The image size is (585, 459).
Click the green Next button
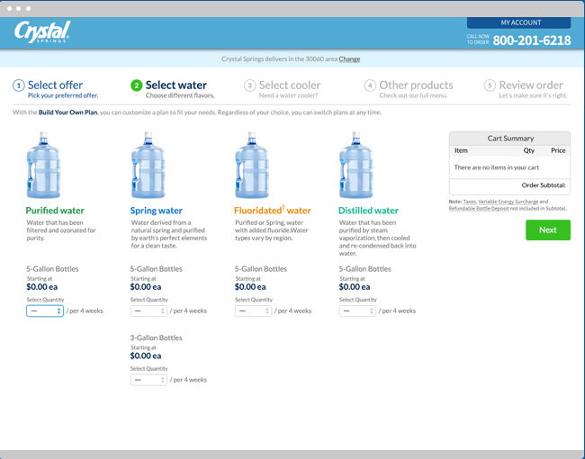(548, 229)
